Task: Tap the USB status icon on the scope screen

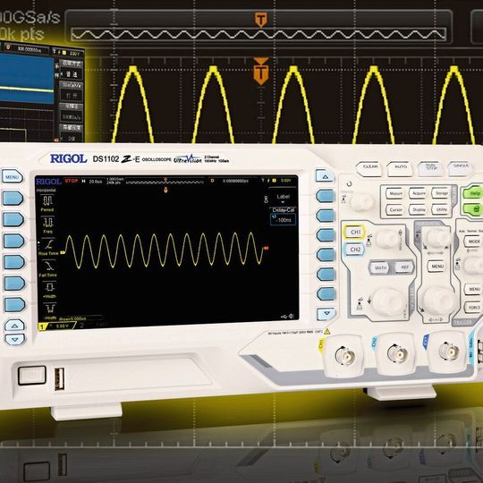Action: point(284,316)
